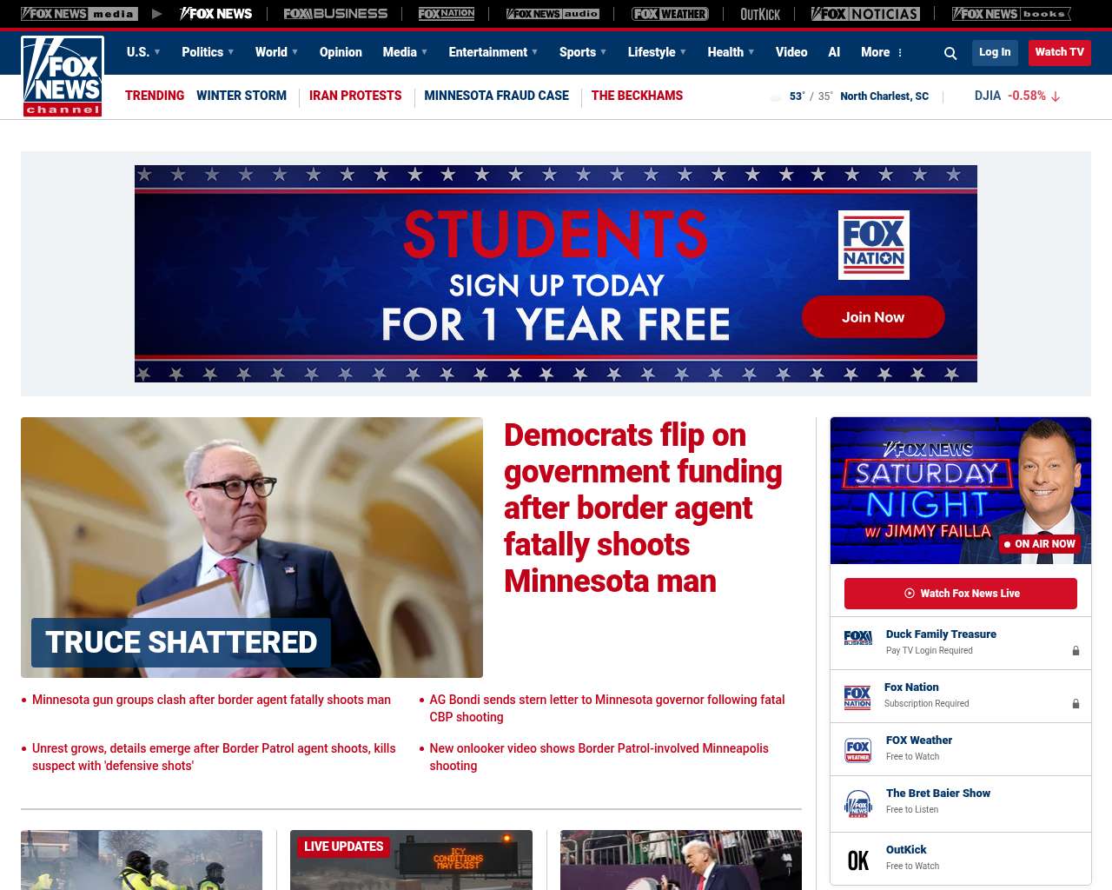The image size is (1112, 890).
Task: Open the Fox Nation logo link in top bar
Action: [x=447, y=14]
